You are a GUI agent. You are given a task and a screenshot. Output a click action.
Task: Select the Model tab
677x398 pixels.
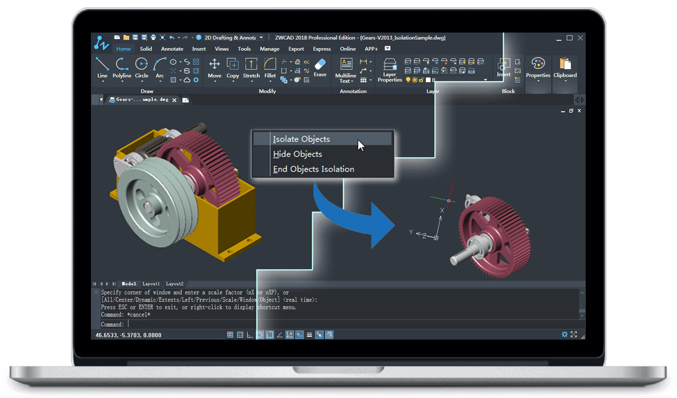click(x=129, y=284)
